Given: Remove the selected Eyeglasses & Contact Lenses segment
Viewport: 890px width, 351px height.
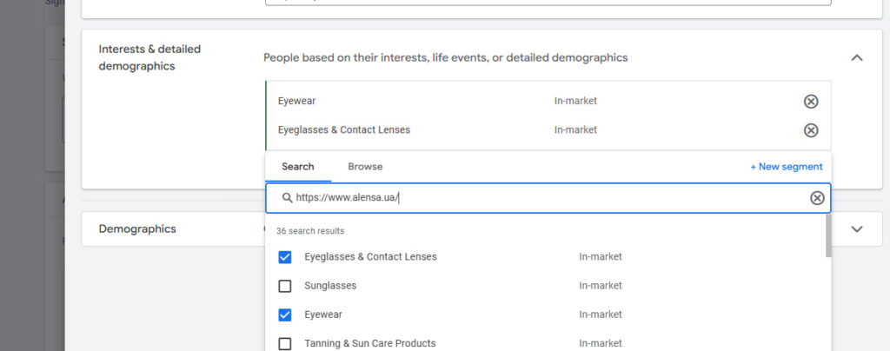Looking at the screenshot, I should pyautogui.click(x=810, y=130).
